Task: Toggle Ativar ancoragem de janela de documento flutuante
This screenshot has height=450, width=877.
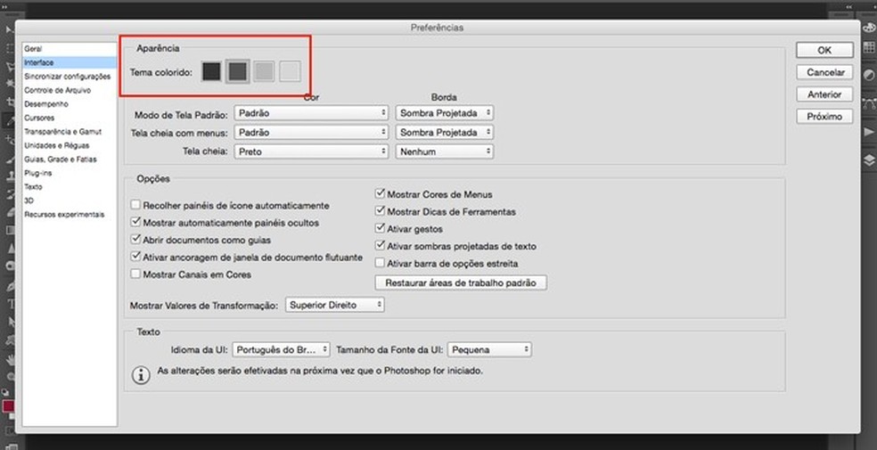Action: click(135, 258)
